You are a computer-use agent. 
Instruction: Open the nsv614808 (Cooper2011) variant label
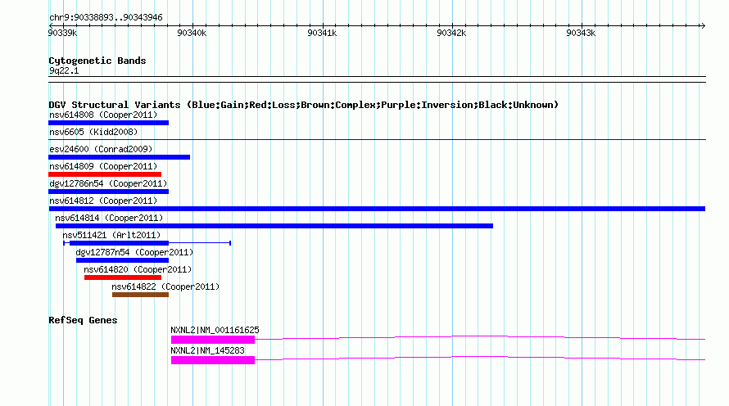pyautogui.click(x=103, y=115)
